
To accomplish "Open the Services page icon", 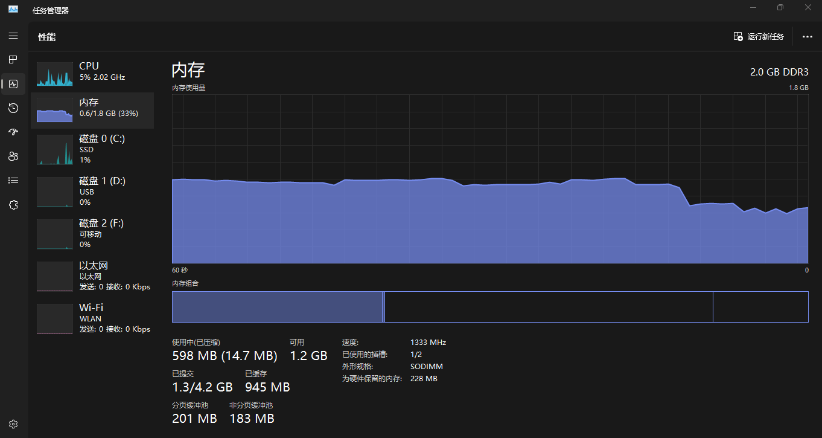I will (13, 205).
